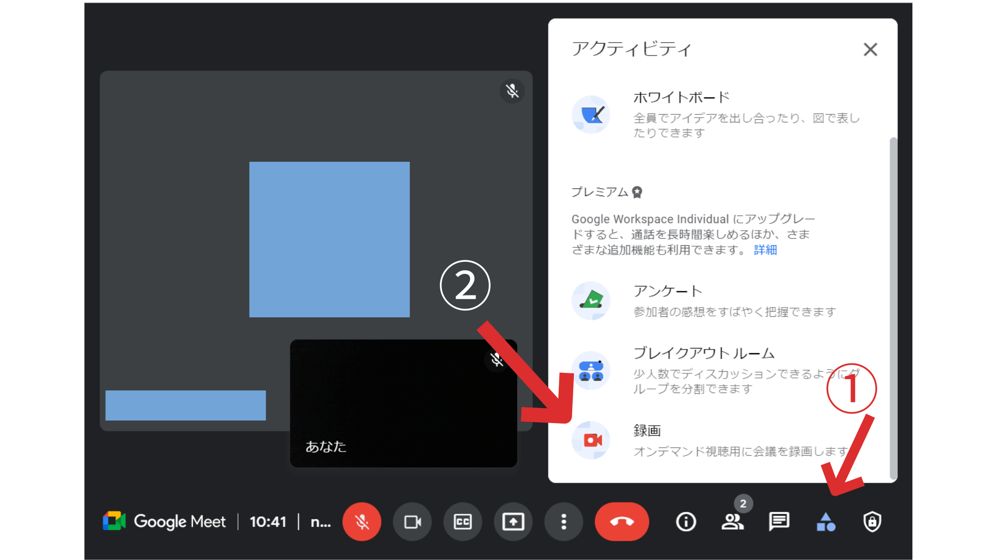This screenshot has height=560, width=997.
Task: Start an アンケート (poll)
Action: tap(668, 291)
